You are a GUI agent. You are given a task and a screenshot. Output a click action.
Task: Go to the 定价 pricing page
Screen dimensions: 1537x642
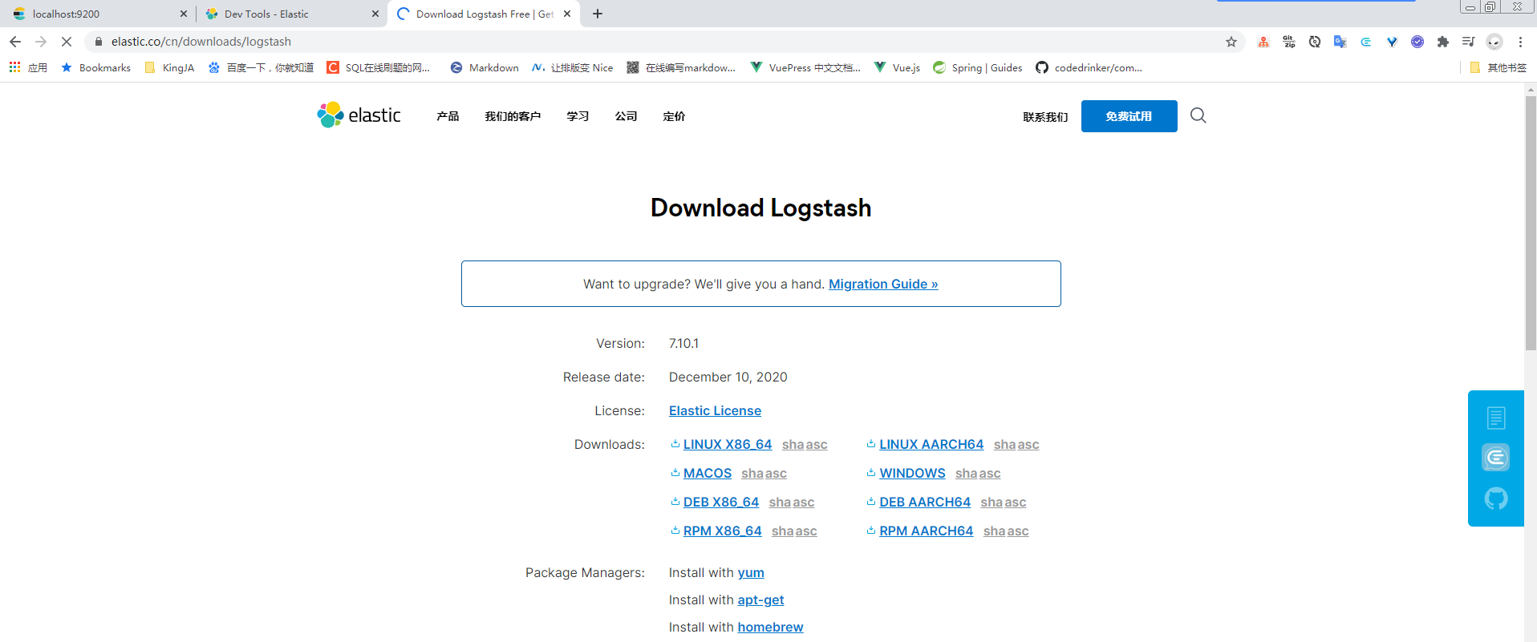coord(674,116)
